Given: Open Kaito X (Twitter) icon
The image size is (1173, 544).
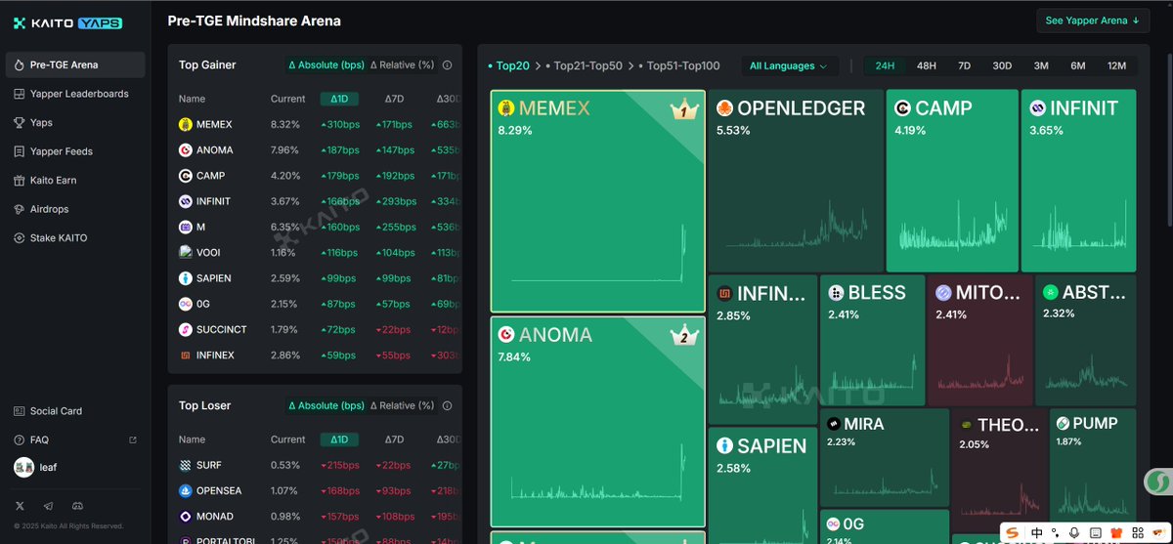Looking at the screenshot, I should [x=21, y=506].
